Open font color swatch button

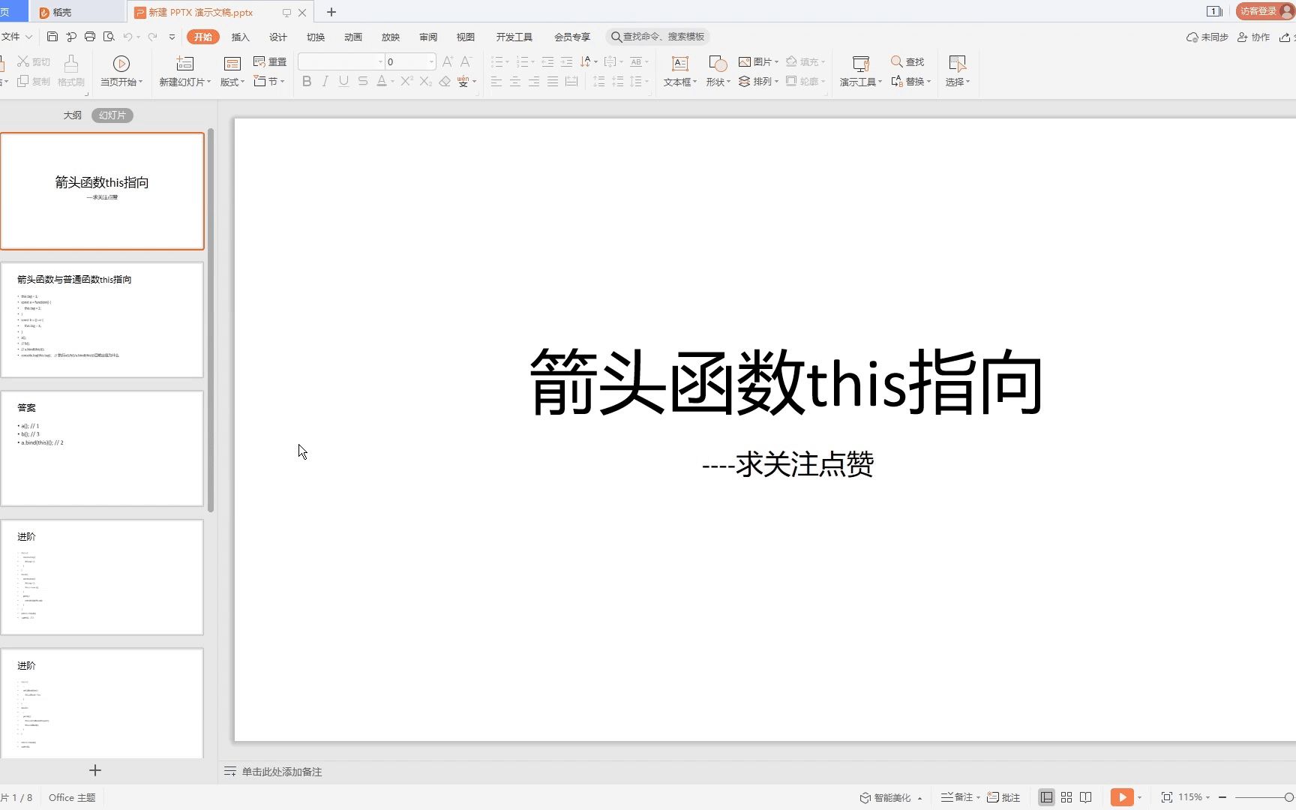(381, 81)
